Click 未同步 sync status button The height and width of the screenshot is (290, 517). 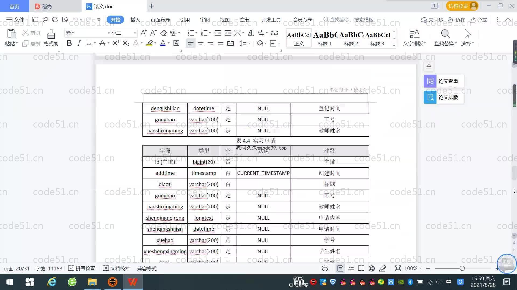pos(432,20)
